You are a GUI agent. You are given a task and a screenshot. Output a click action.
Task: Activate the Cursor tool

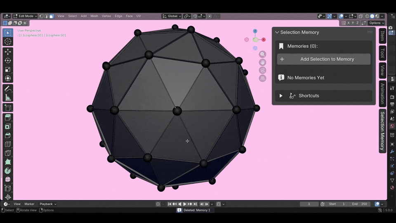click(8, 42)
